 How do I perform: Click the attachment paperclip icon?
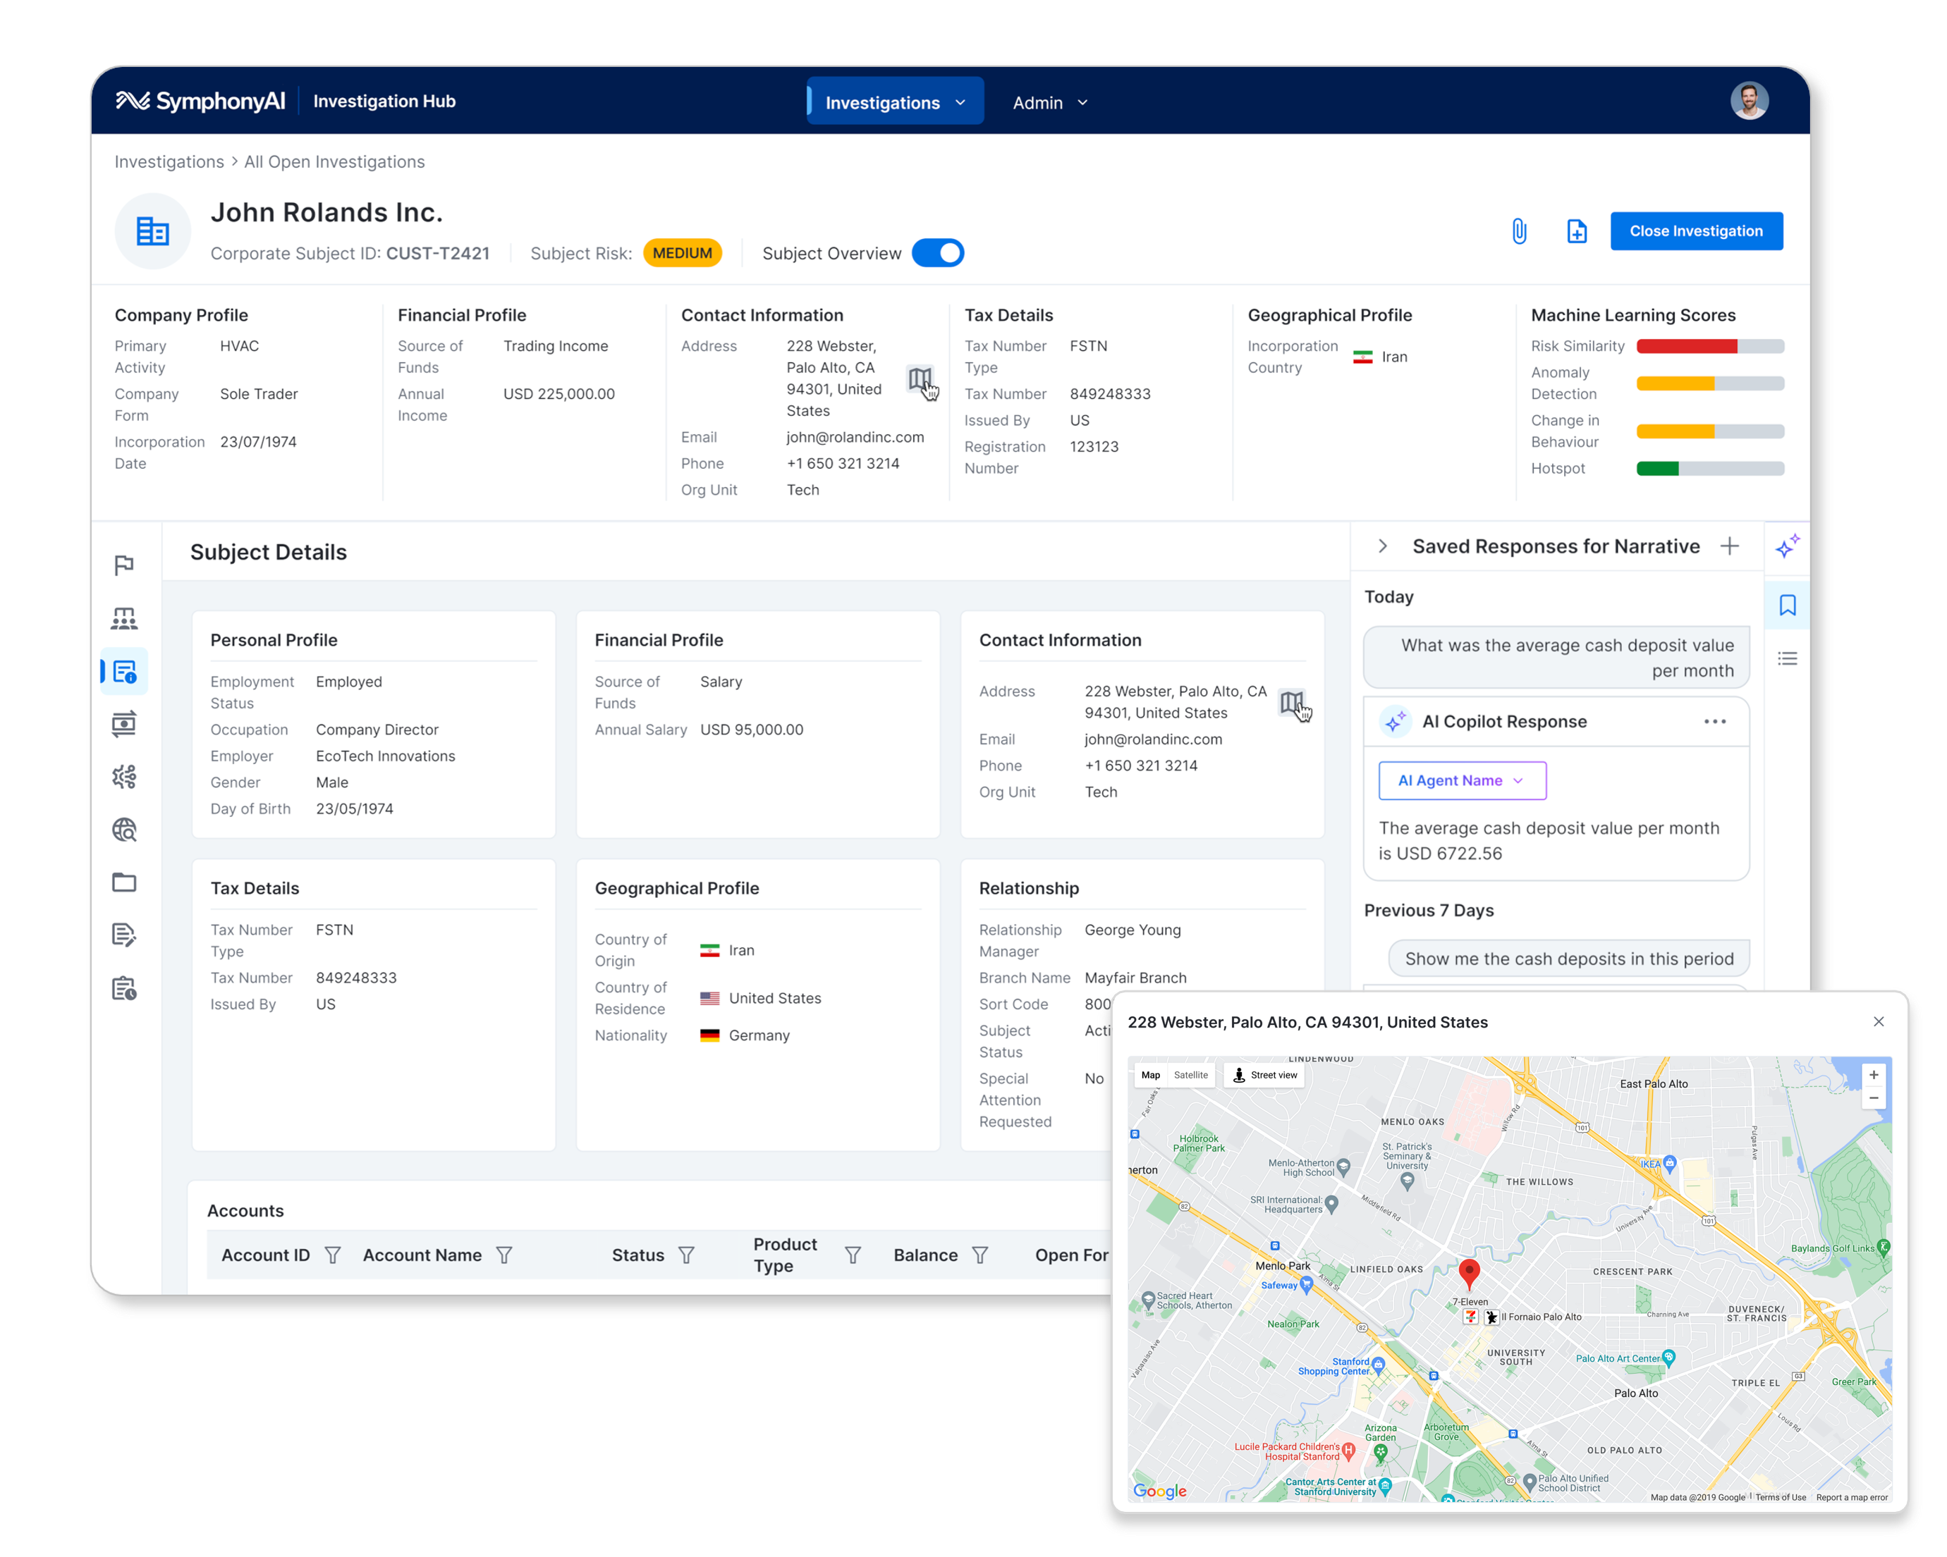[1519, 232]
